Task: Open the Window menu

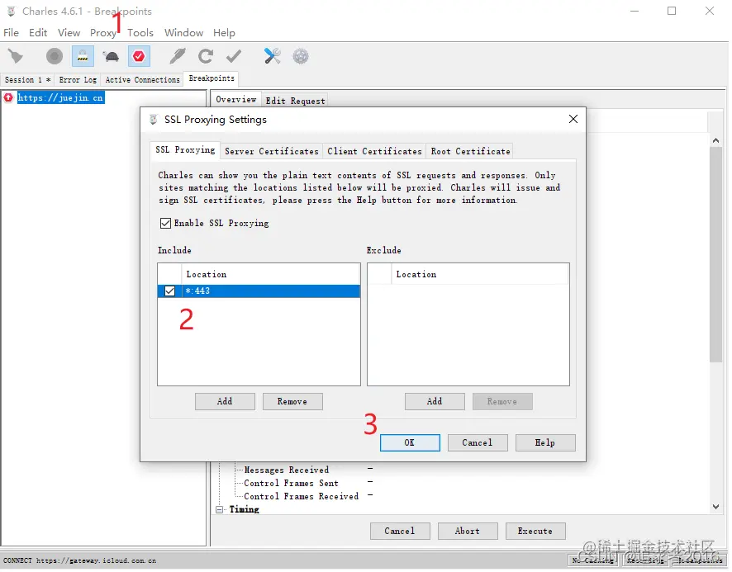Action: (183, 33)
